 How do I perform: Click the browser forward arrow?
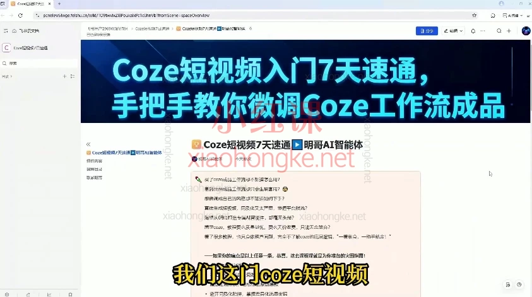tap(11, 15)
